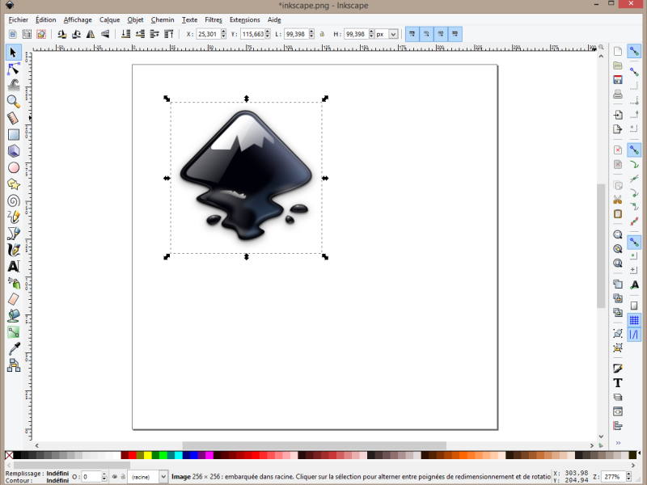This screenshot has width=647, height=485.
Task: Choose the Color dropper tool
Action: point(14,349)
